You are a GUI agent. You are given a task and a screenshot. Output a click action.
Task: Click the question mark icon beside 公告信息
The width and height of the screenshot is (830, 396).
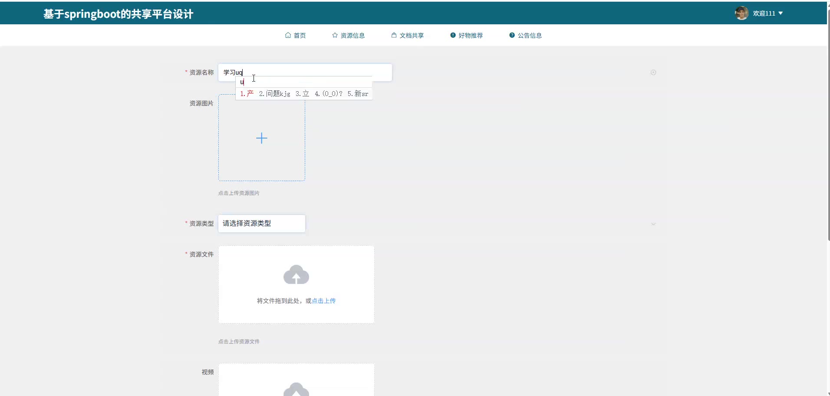tap(512, 35)
